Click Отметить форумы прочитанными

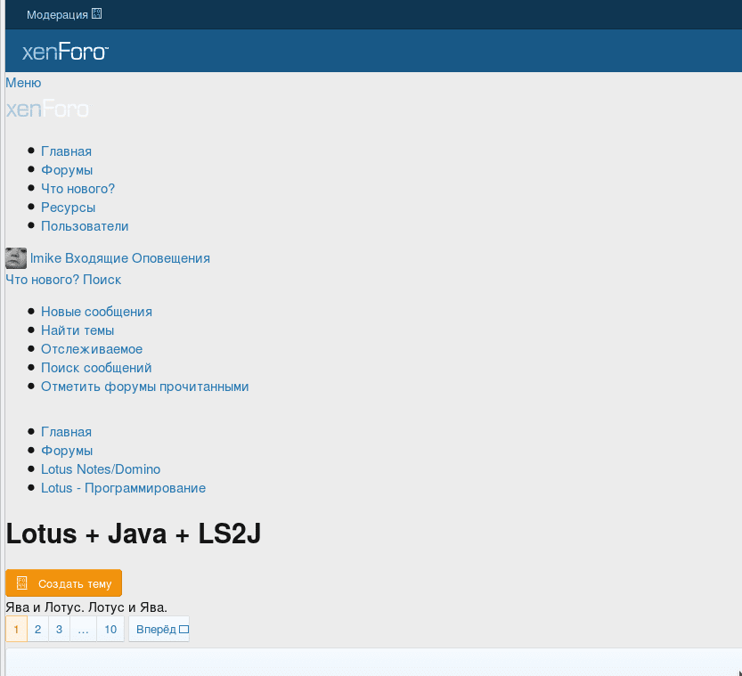tap(144, 387)
